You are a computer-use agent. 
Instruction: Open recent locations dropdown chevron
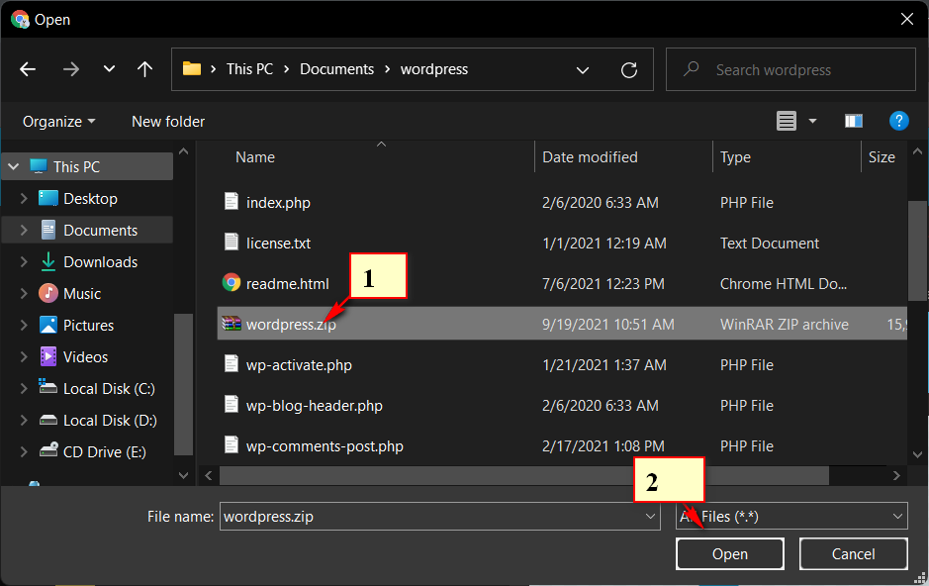point(109,68)
